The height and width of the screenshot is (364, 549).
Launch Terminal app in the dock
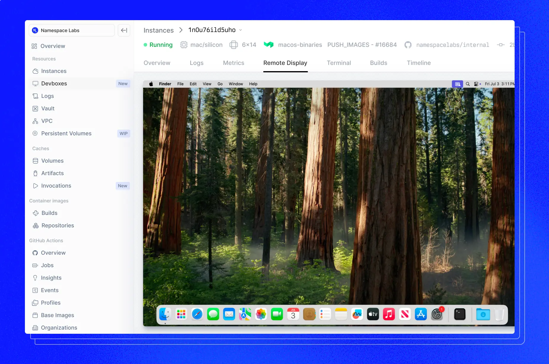pos(460,314)
